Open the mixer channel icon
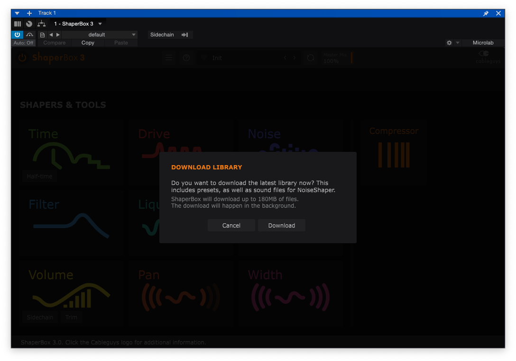 (x=18, y=24)
